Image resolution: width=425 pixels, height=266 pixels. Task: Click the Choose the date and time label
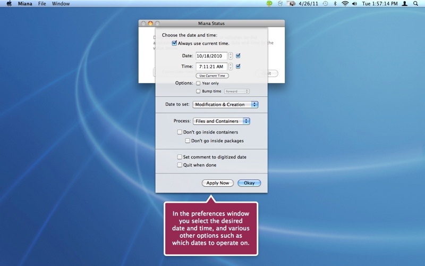point(190,35)
